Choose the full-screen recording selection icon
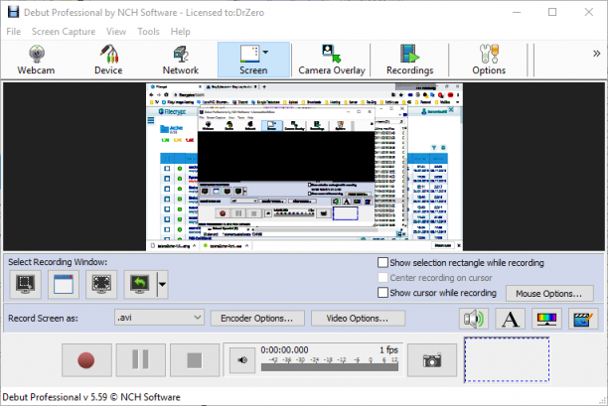 101,285
